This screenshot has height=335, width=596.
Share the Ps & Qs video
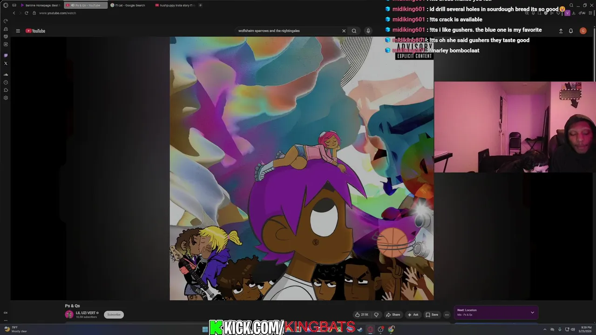point(393,315)
